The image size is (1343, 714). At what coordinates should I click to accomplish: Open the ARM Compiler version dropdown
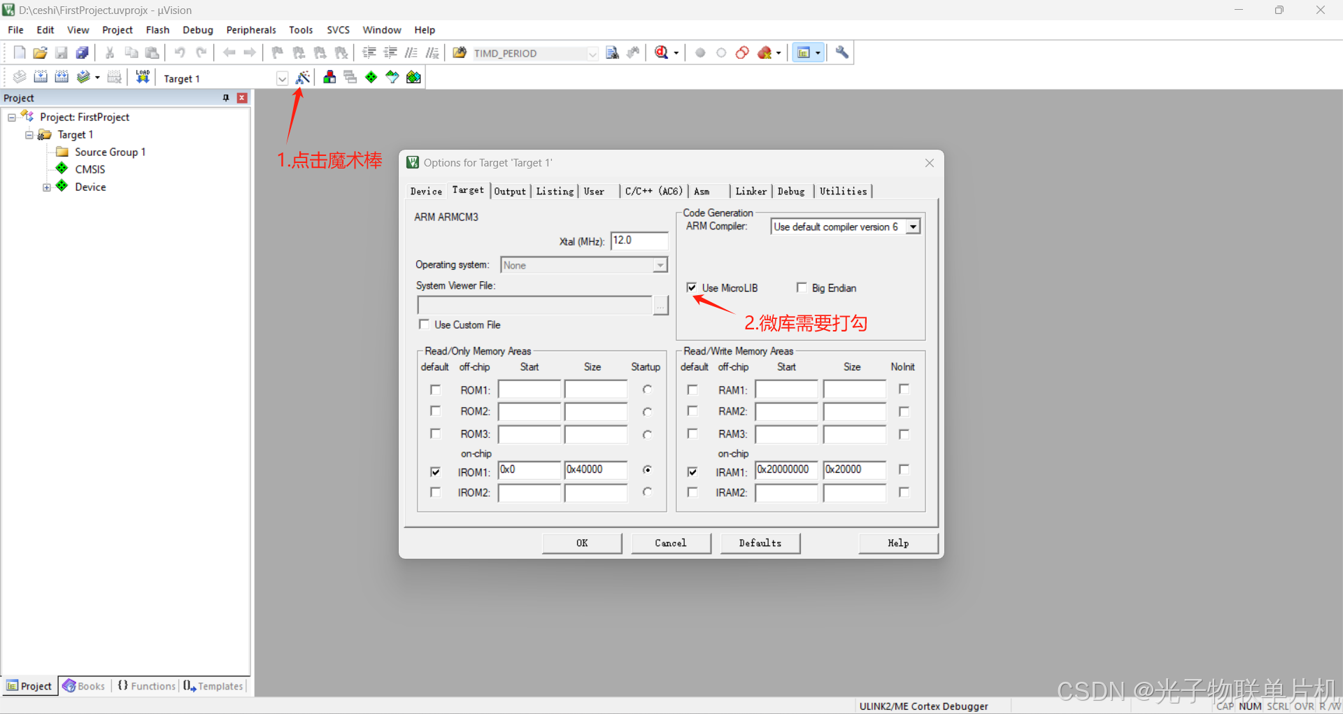(913, 227)
